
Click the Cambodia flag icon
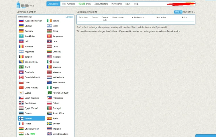[21, 72]
